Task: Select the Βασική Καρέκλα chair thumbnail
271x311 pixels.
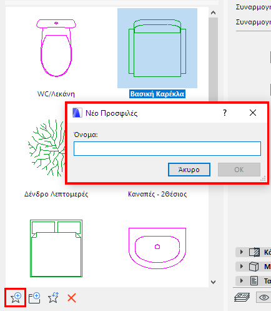Action: [157, 48]
